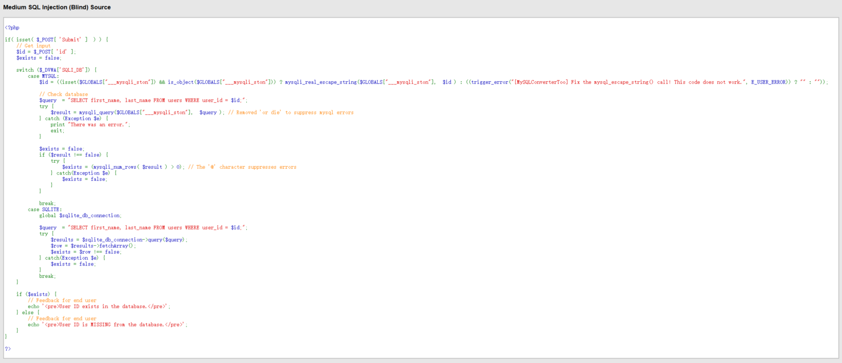Click the $results->fetchArray() line
Viewport: 842px width, 363px height.
[x=93, y=246]
